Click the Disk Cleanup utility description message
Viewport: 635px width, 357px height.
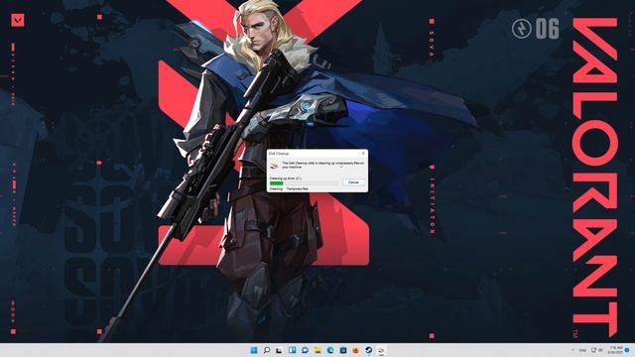(322, 165)
